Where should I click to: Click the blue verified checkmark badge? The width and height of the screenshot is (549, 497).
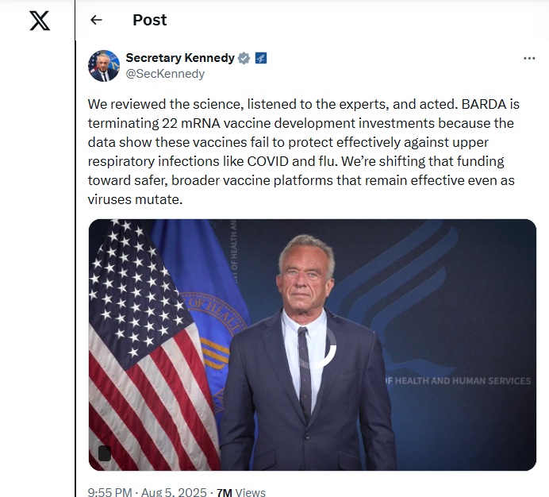[244, 58]
